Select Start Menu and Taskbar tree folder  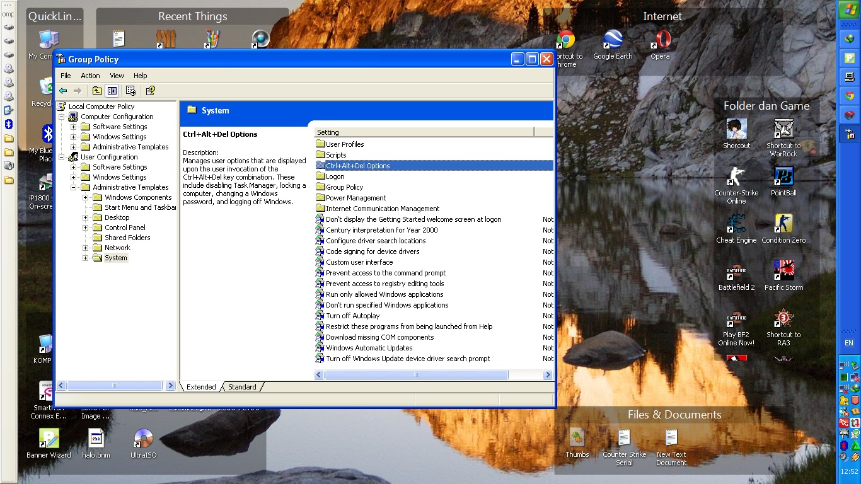(x=140, y=207)
